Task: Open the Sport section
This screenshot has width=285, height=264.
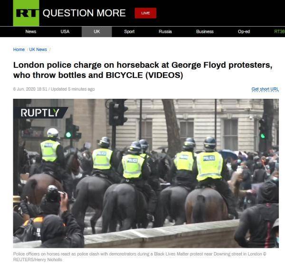Action: (129, 32)
